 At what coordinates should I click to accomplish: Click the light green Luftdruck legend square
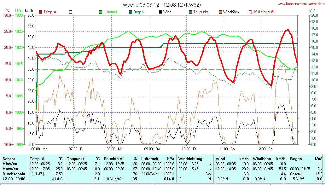(x=101, y=12)
